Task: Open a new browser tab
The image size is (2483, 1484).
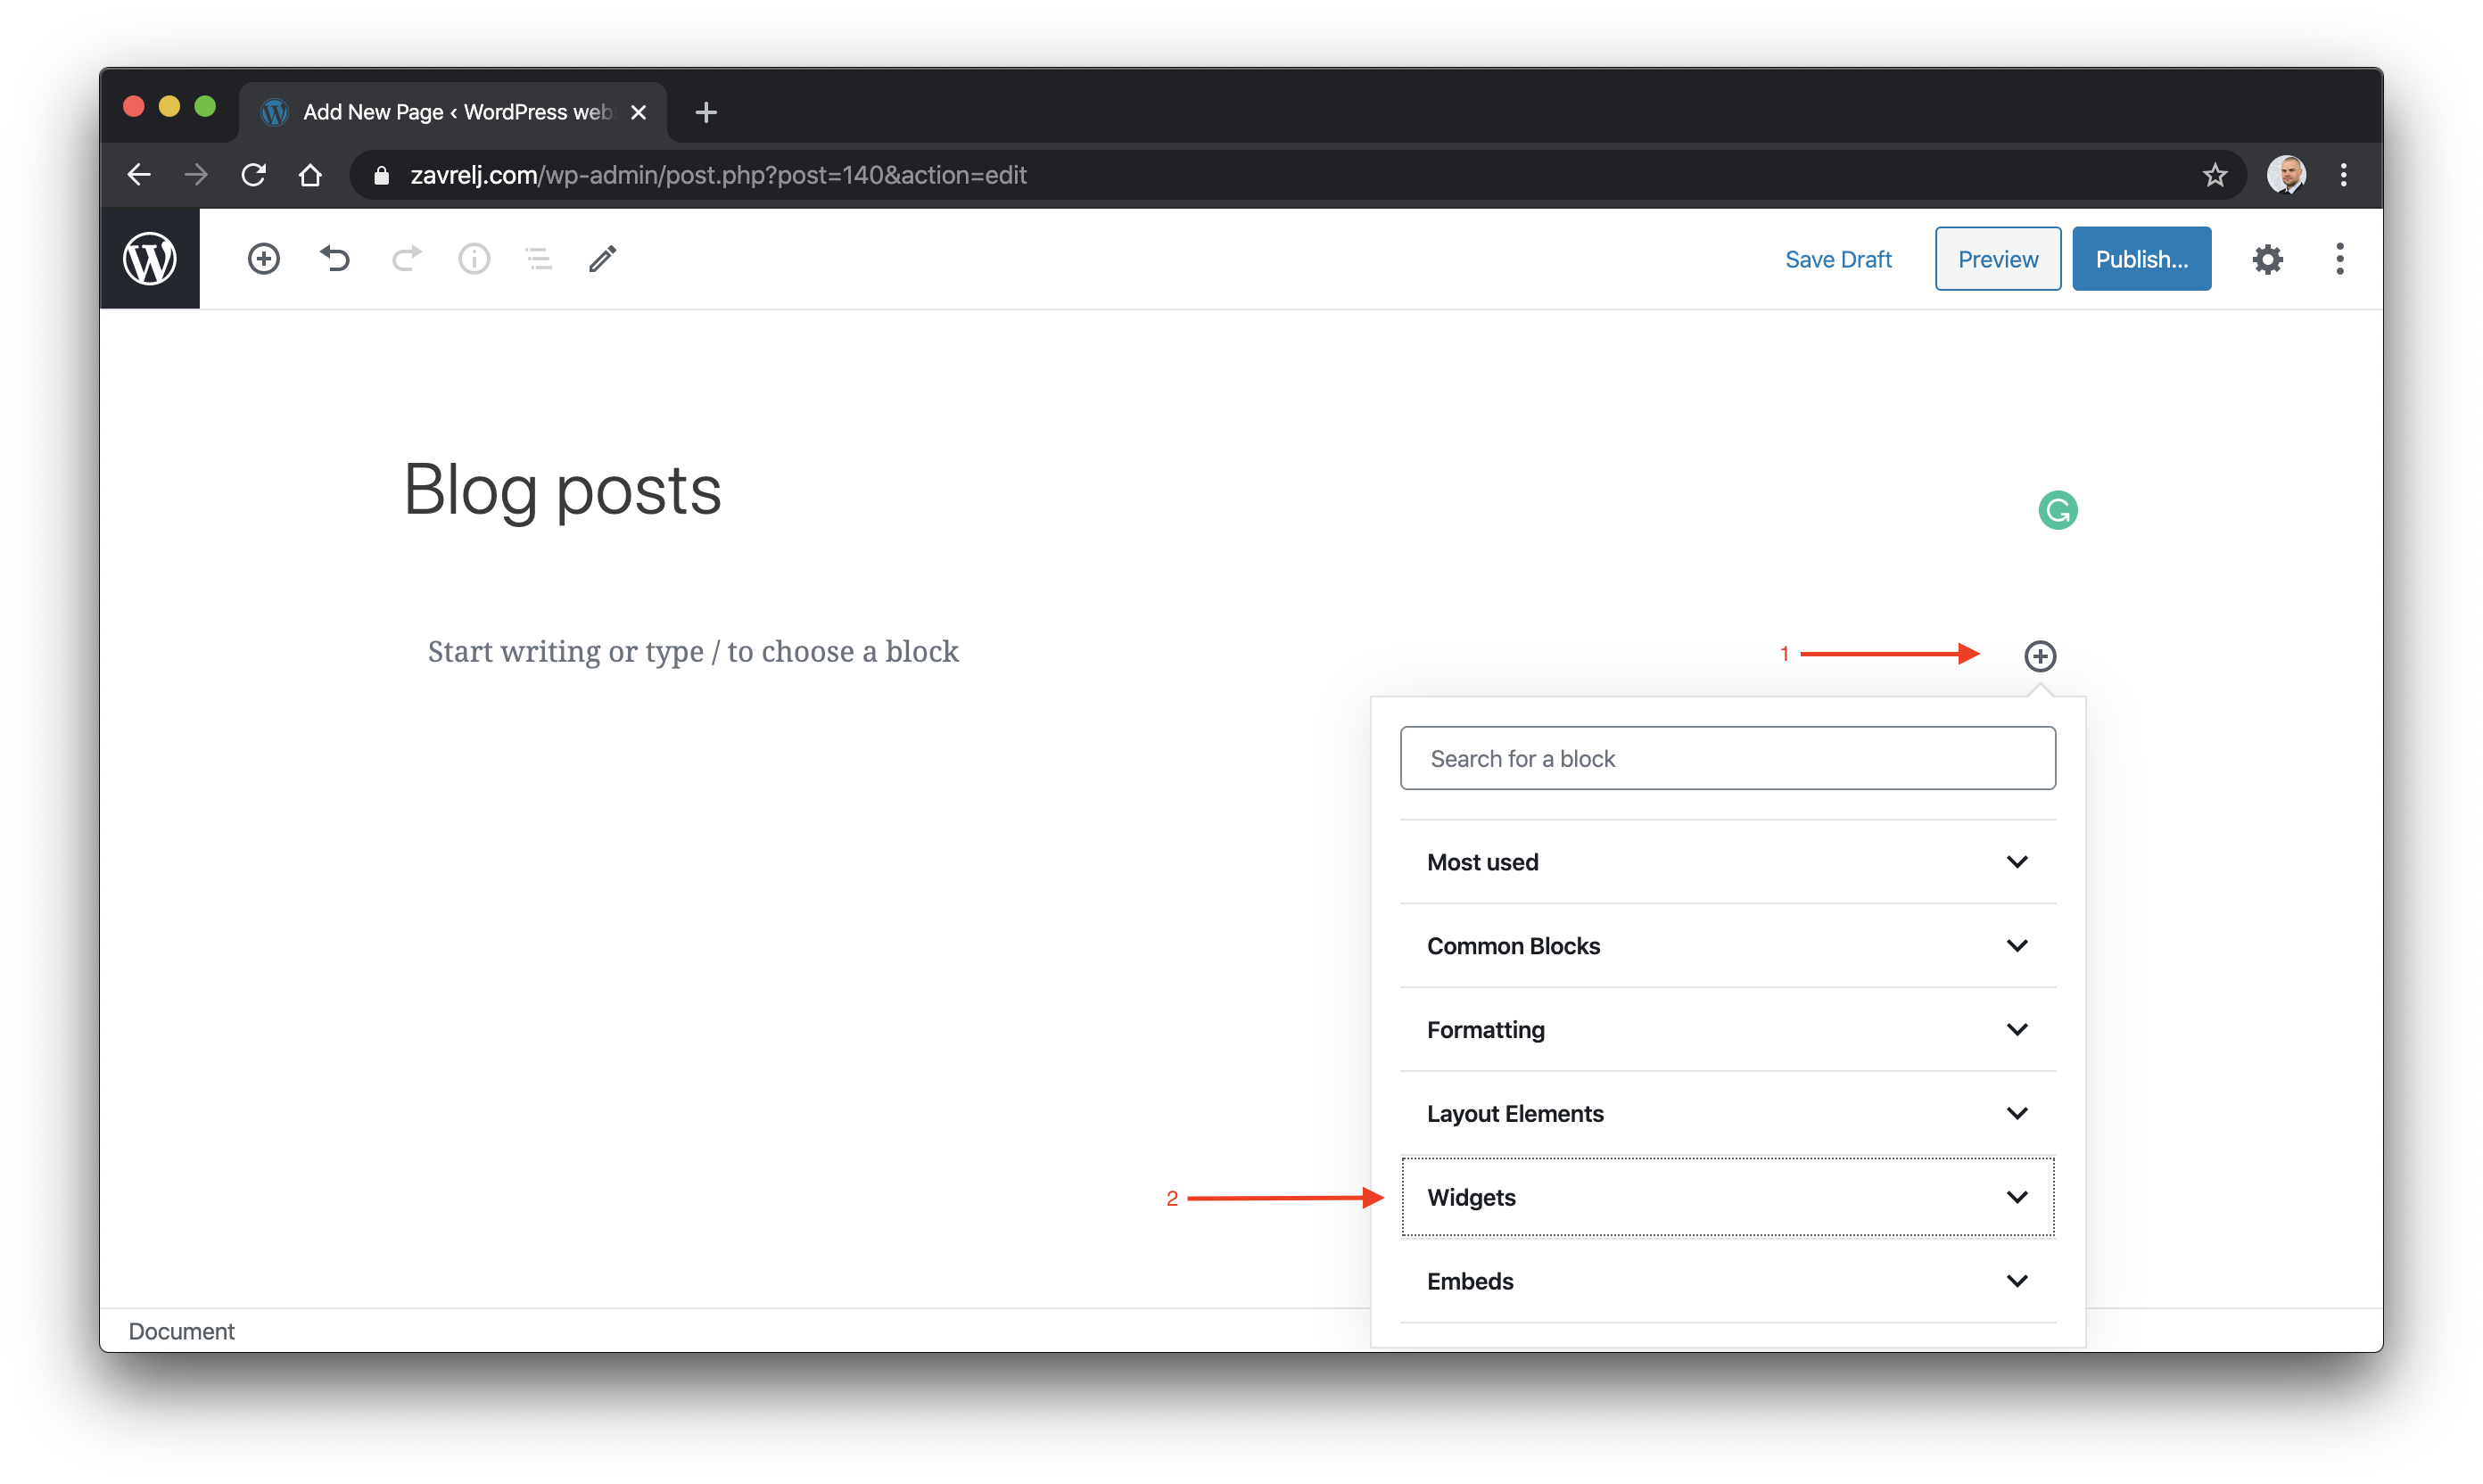Action: [706, 112]
